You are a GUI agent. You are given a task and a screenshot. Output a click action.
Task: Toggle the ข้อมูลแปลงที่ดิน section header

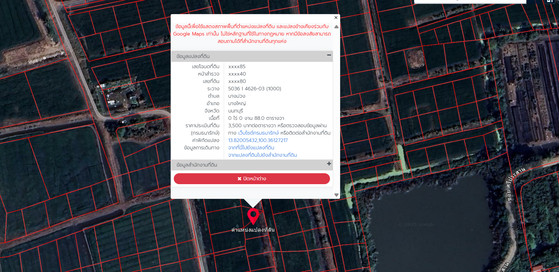tap(252, 56)
